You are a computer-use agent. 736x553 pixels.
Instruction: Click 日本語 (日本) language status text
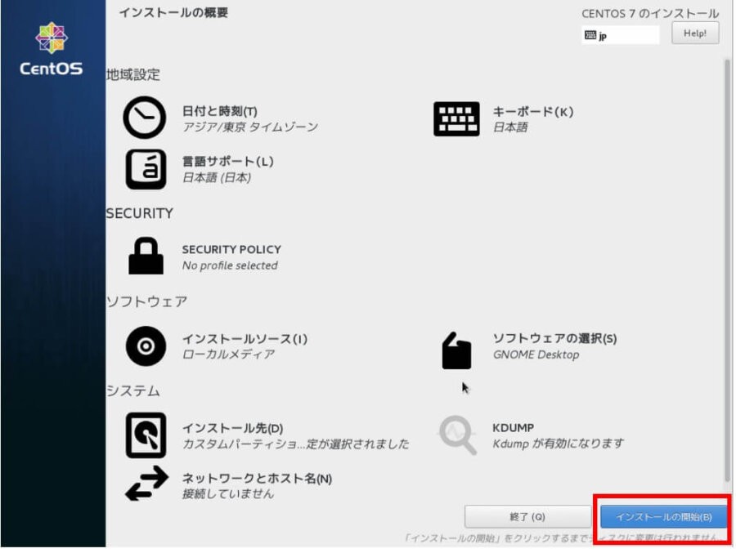[x=217, y=177]
